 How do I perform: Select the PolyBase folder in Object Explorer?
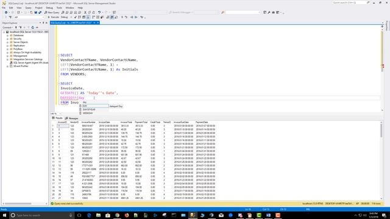pos(18,49)
